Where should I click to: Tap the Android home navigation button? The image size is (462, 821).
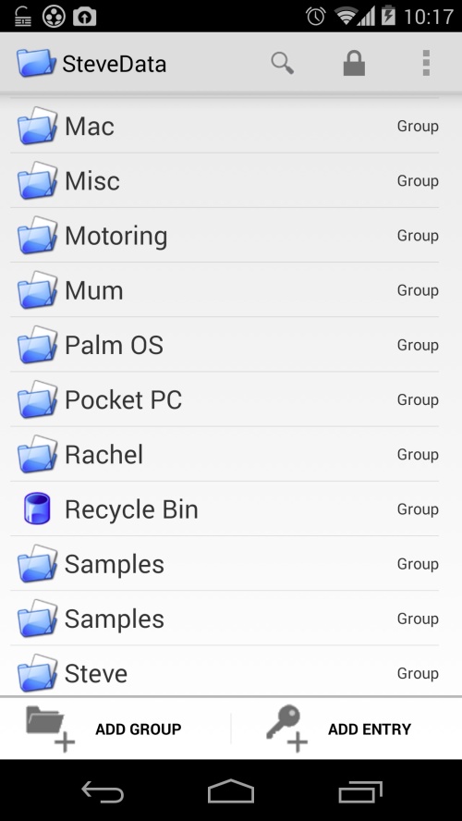231,790
